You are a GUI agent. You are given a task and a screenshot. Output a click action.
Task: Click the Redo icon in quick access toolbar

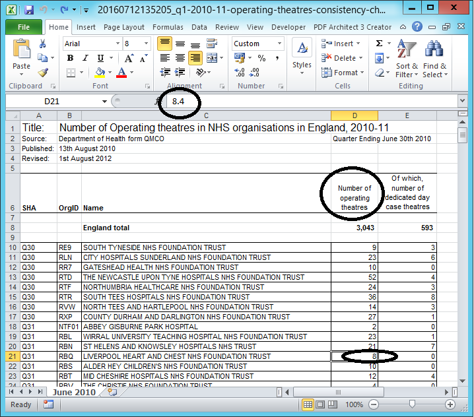coord(64,10)
